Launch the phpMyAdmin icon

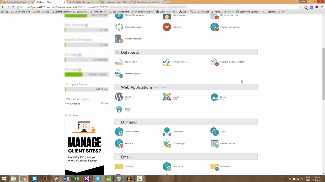point(119,62)
